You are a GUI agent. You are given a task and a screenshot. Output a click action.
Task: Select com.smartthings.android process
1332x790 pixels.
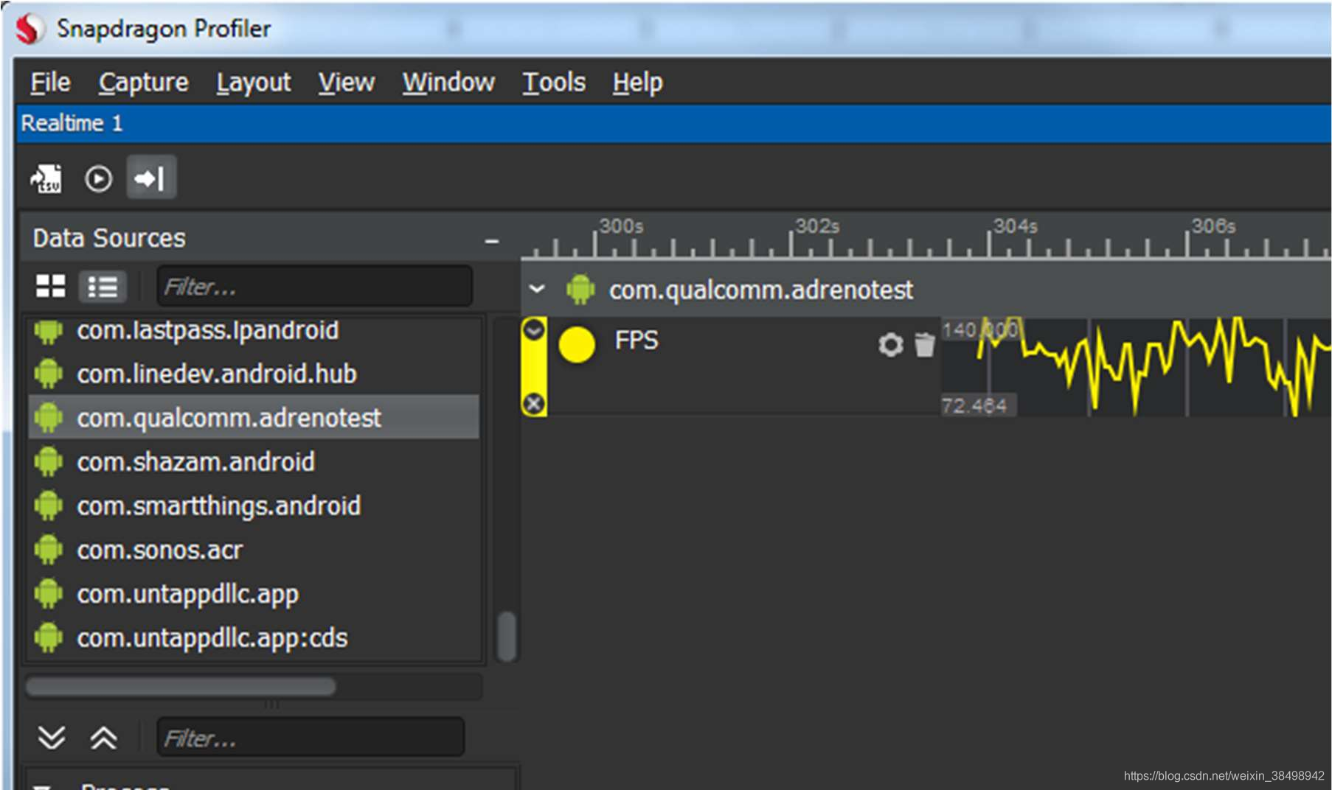click(254, 506)
